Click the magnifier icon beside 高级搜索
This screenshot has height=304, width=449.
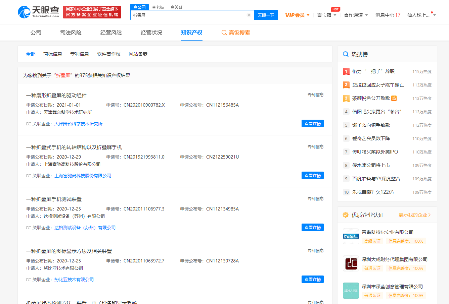224,33
